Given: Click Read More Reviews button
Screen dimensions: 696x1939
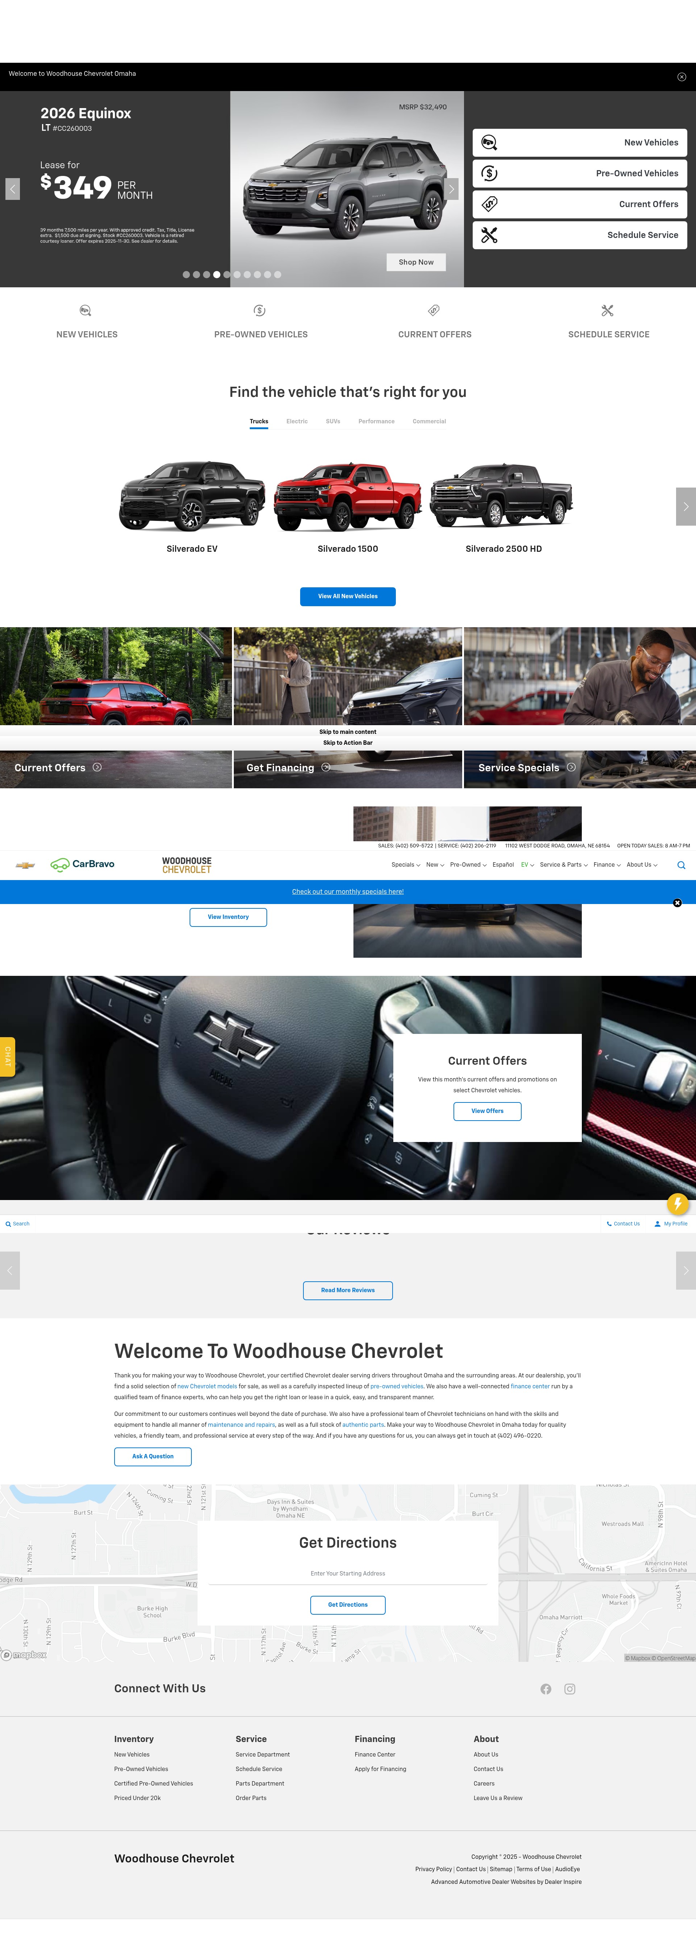Looking at the screenshot, I should tap(348, 1290).
